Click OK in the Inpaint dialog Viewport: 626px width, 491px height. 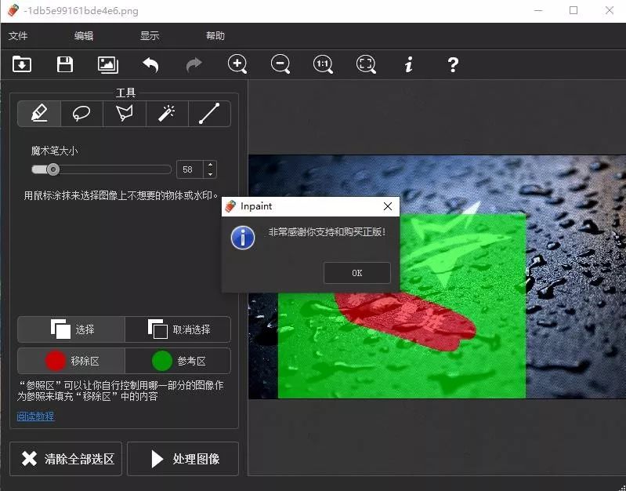pos(356,273)
